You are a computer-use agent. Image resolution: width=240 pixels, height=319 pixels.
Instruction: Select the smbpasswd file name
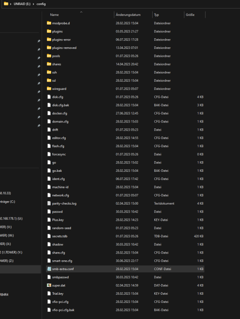pos(61,277)
